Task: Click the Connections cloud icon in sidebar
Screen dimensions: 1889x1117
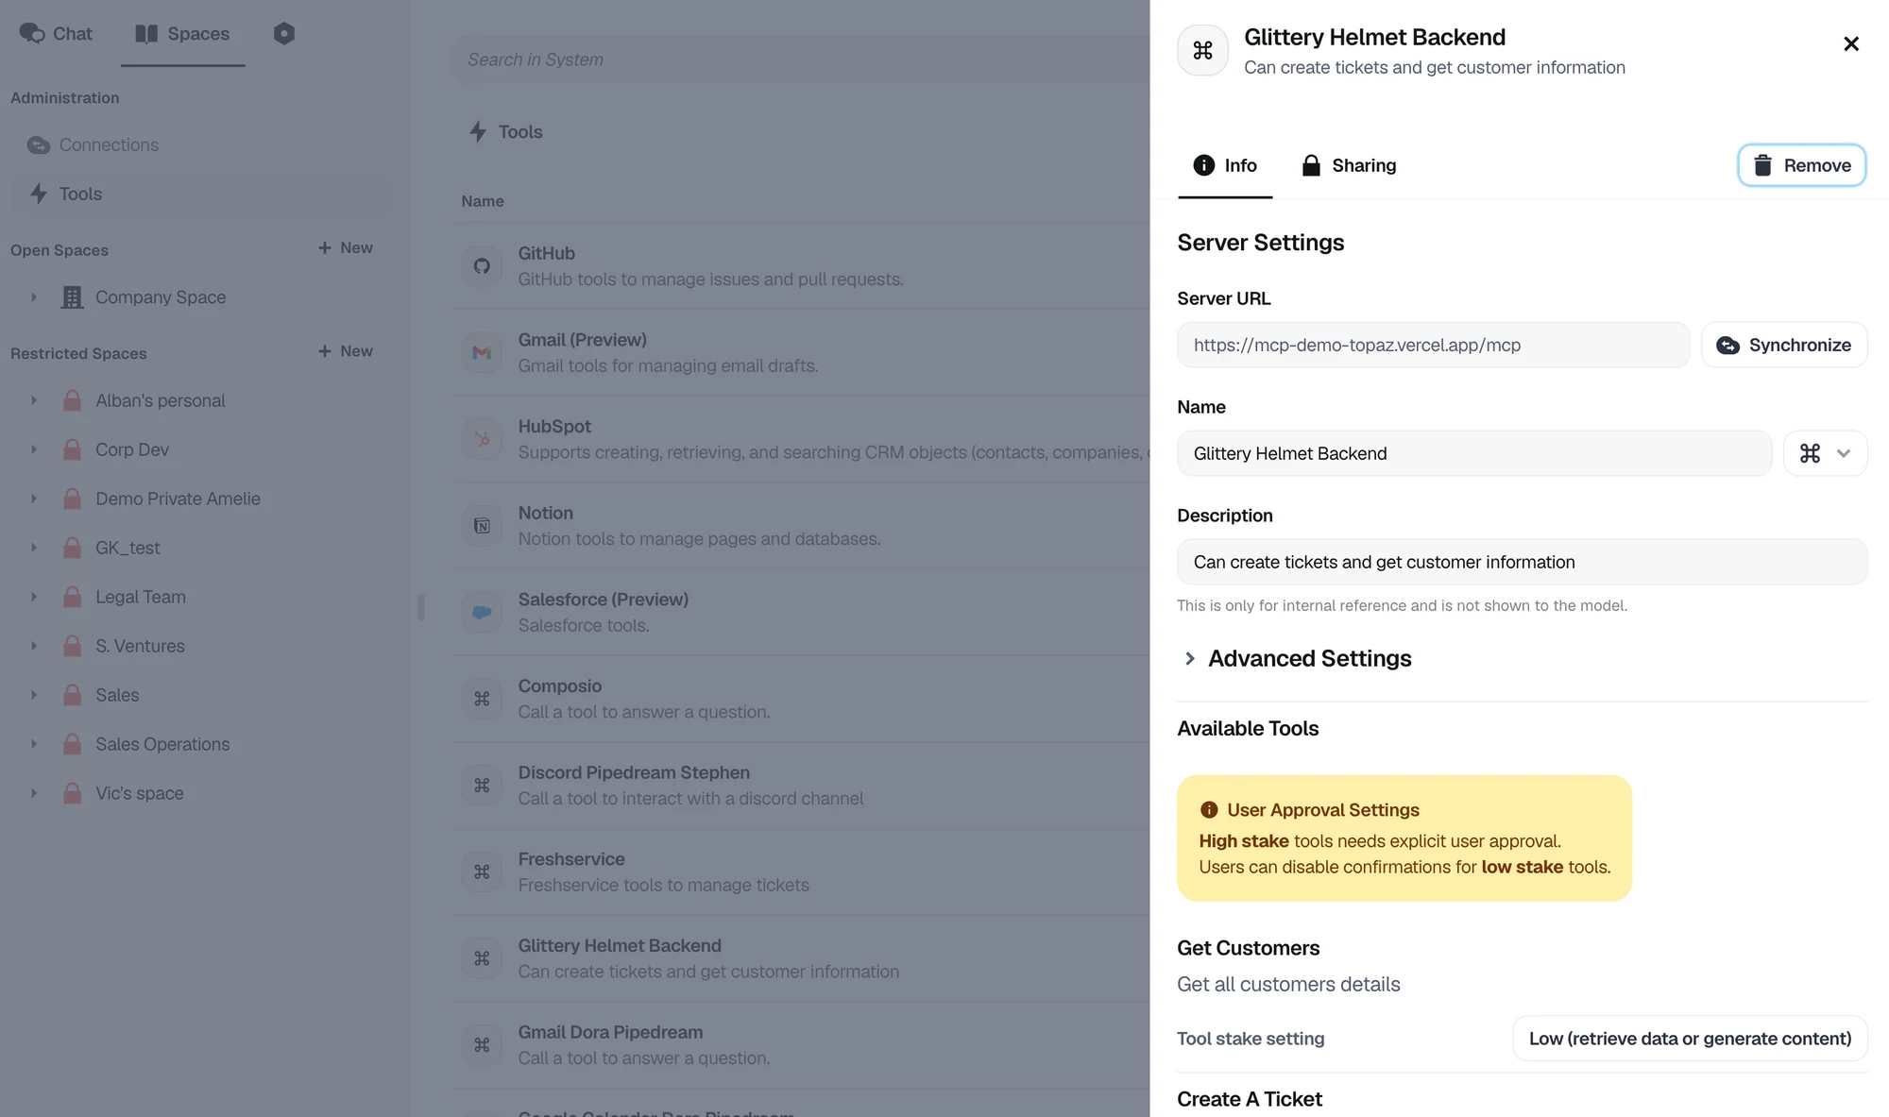Action: point(38,145)
